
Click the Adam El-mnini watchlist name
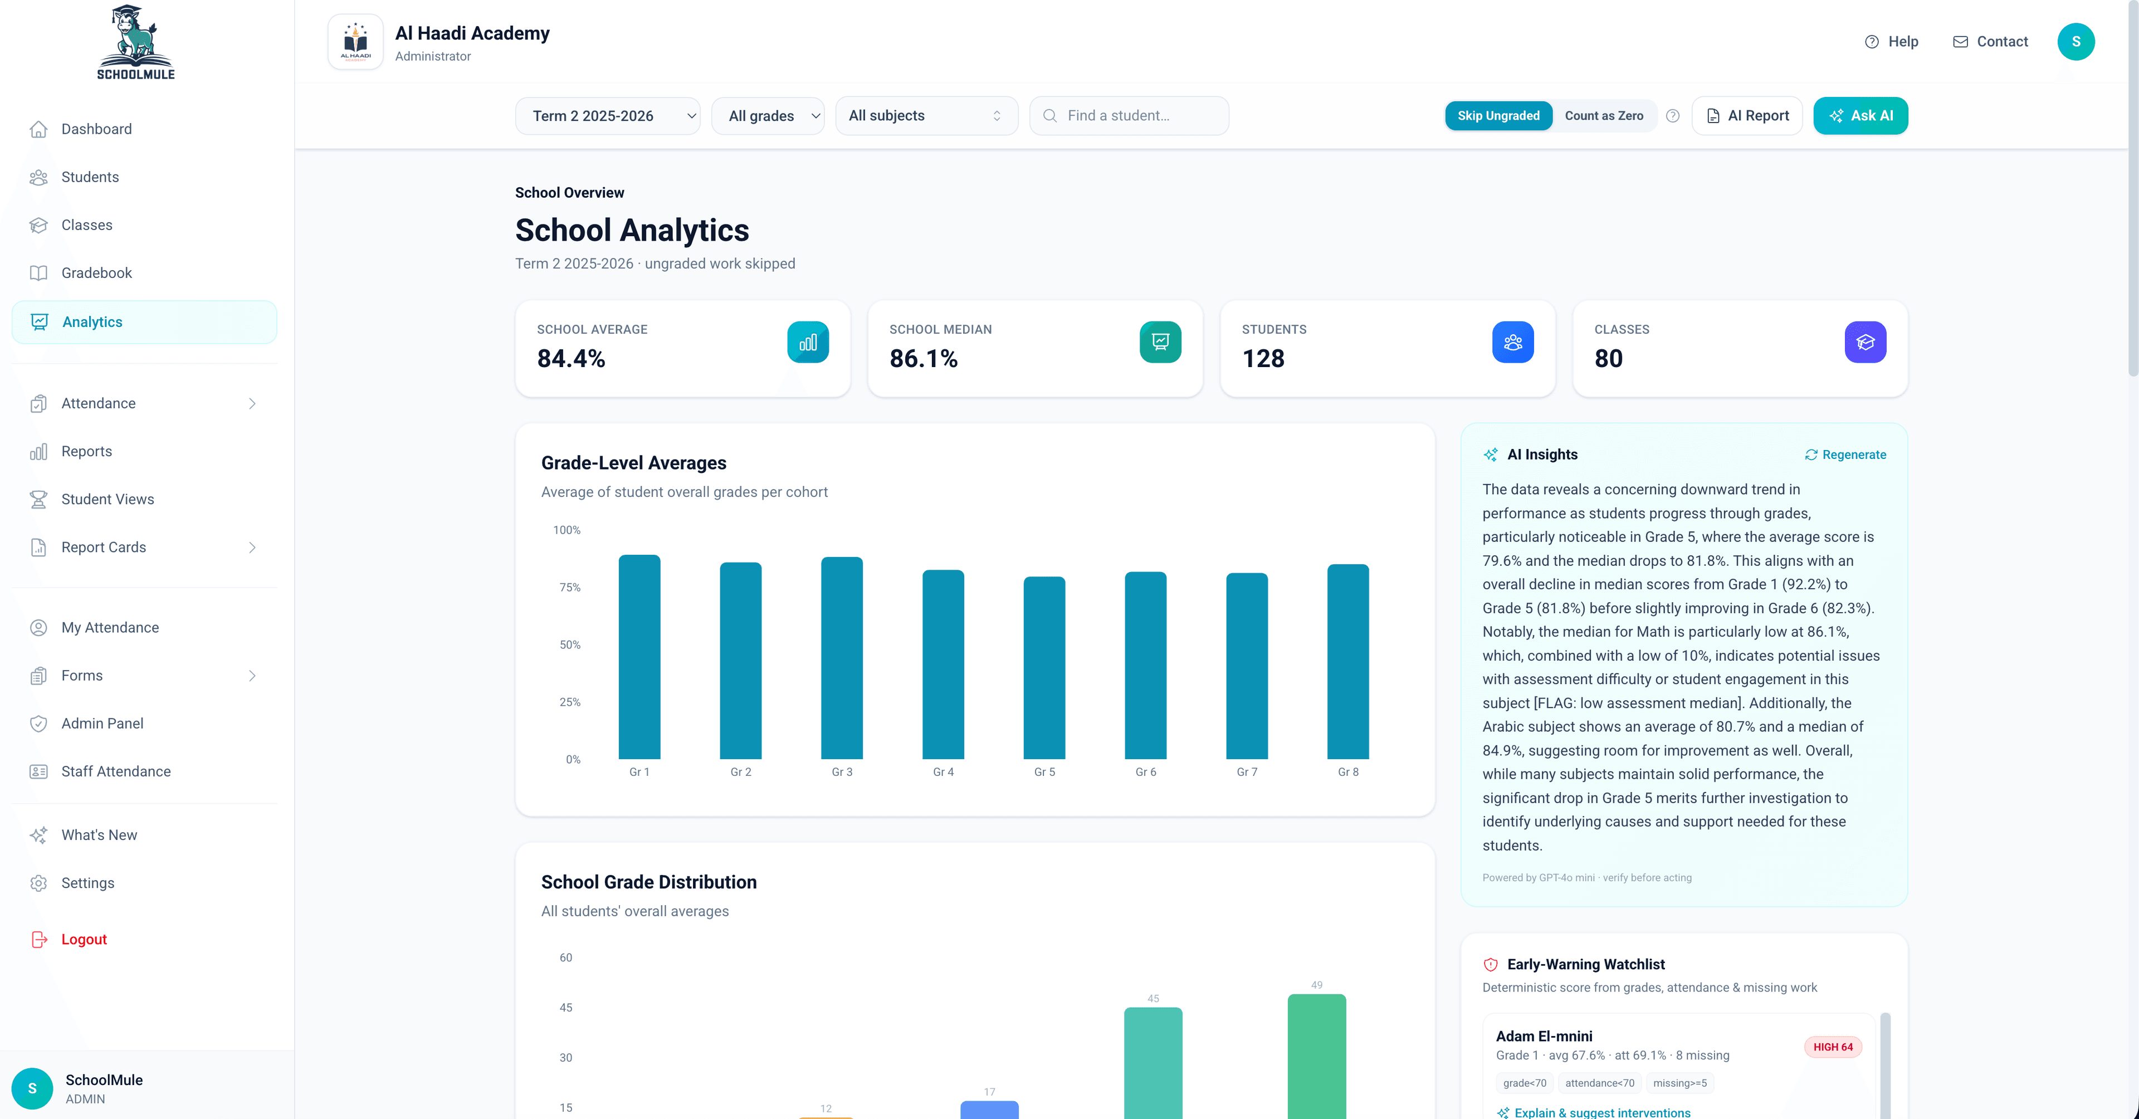(1544, 1036)
